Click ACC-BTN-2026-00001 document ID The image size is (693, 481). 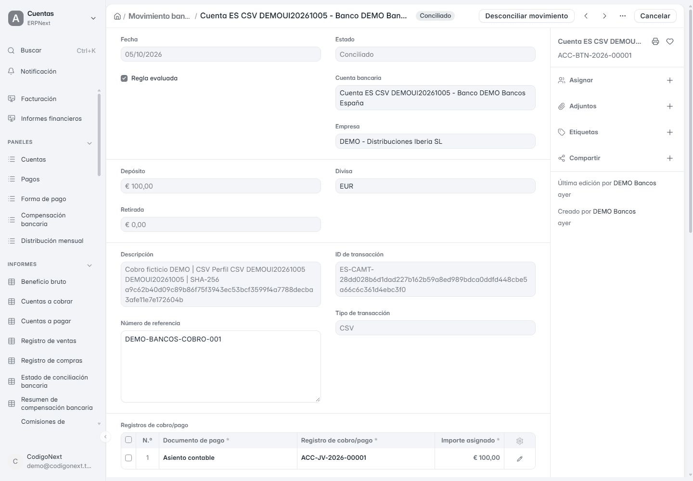pyautogui.click(x=595, y=55)
